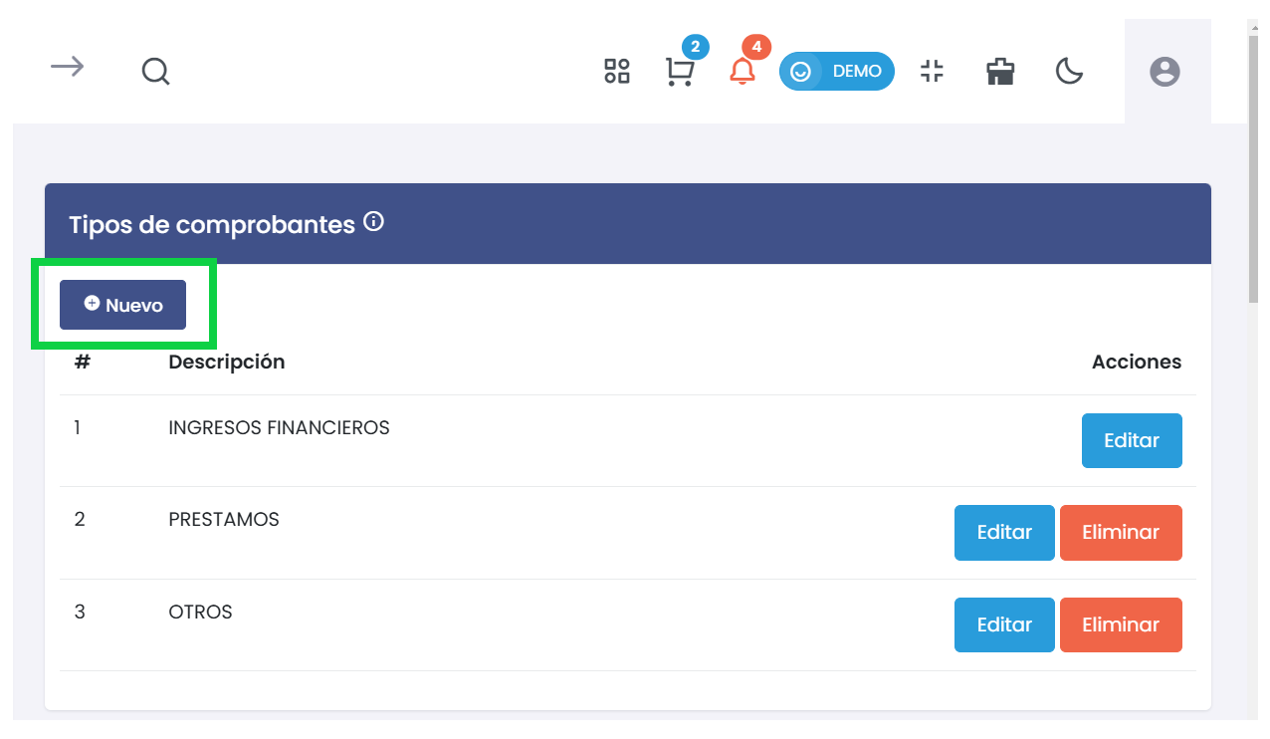
Task: Open the global search magnifier
Action: 155,71
